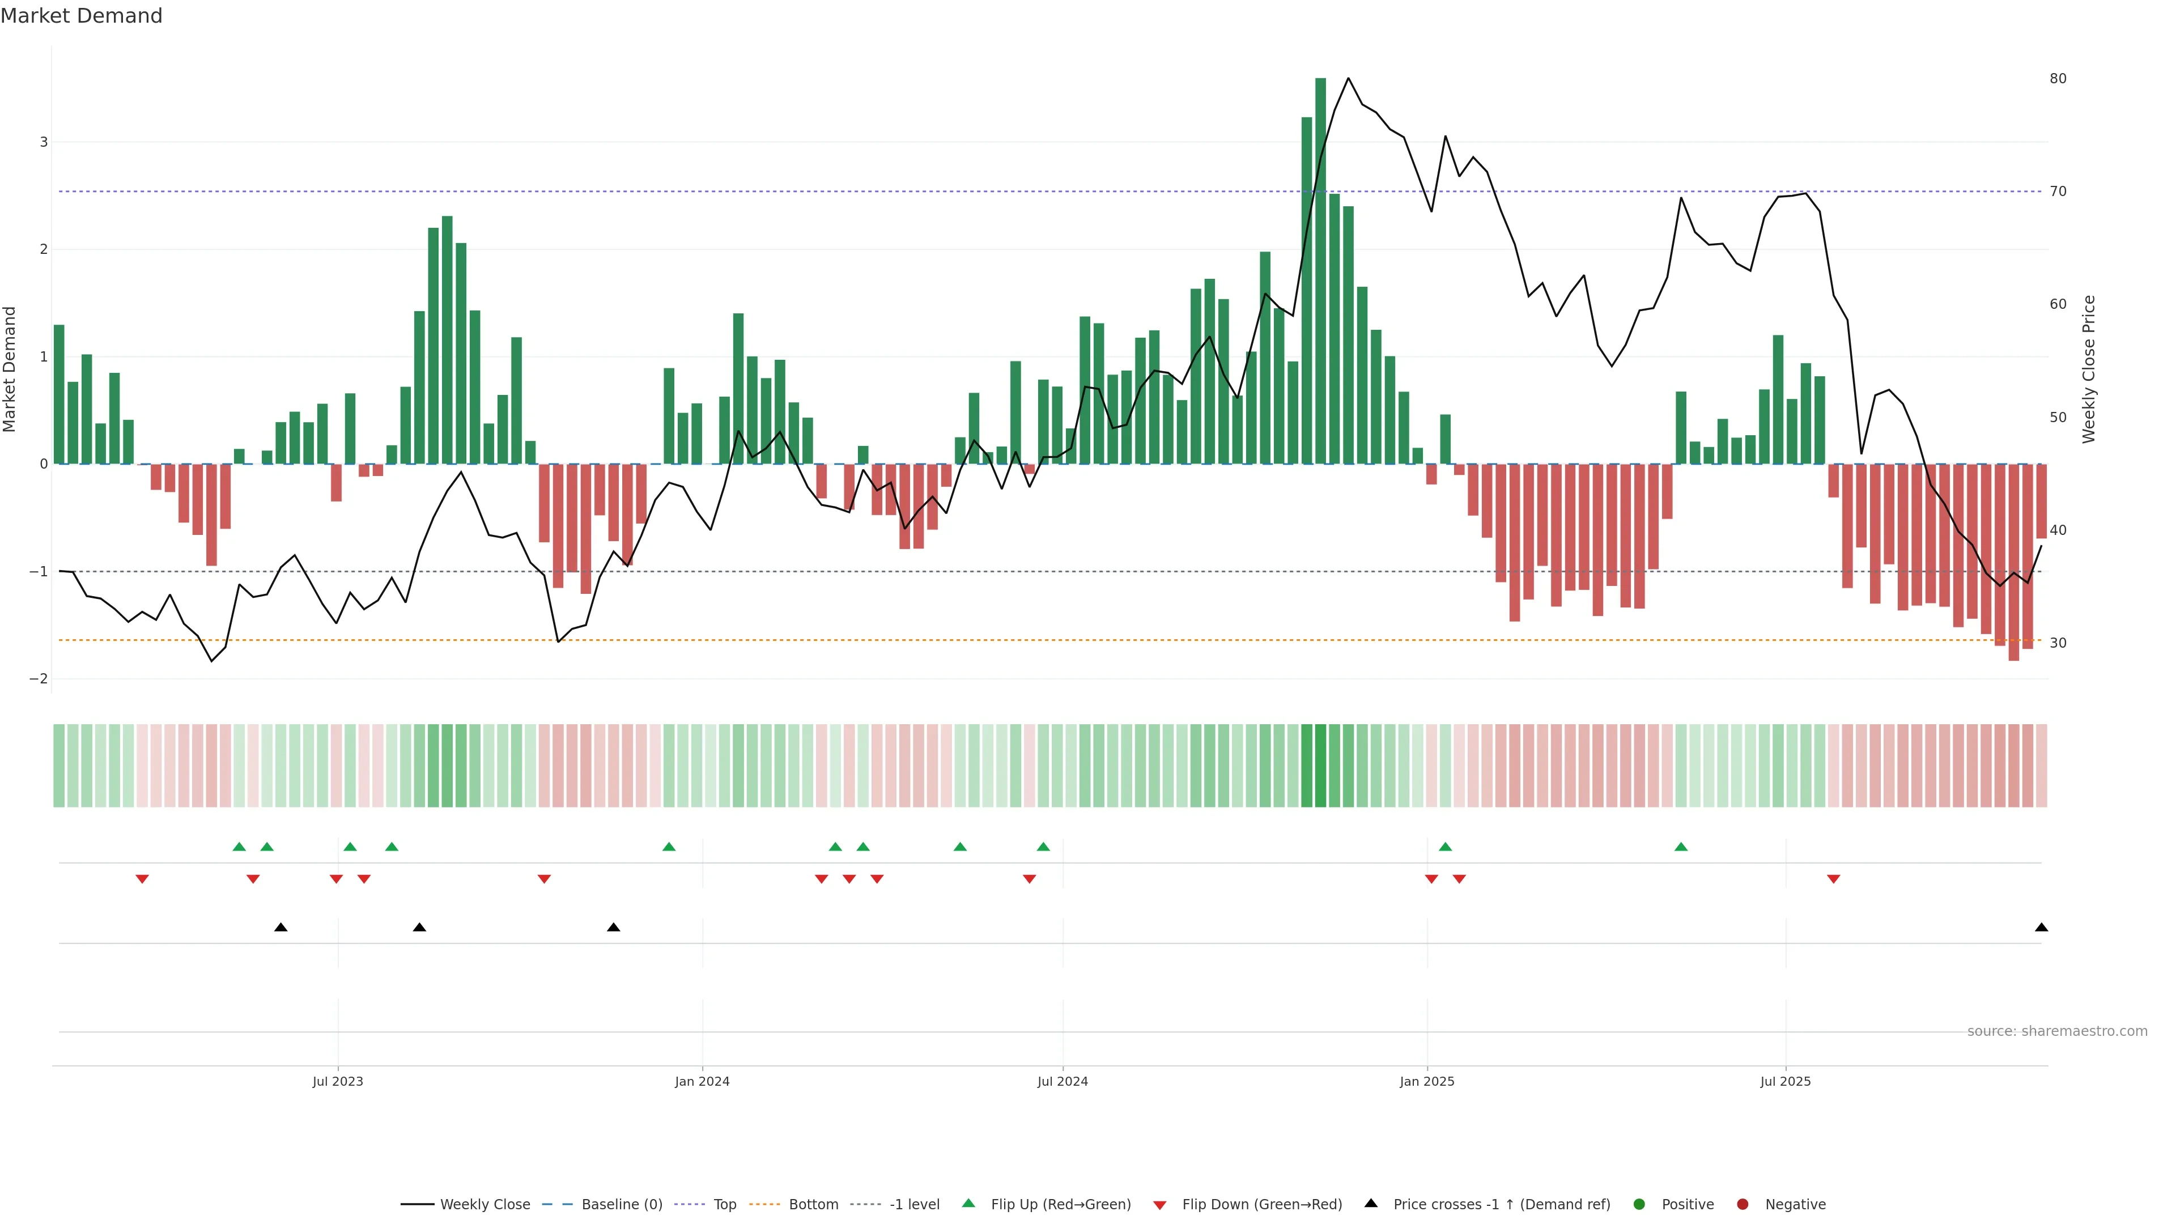Image resolution: width=2176 pixels, height=1224 pixels.
Task: Click the Jul 2025 x-axis label
Action: coord(1786,1081)
